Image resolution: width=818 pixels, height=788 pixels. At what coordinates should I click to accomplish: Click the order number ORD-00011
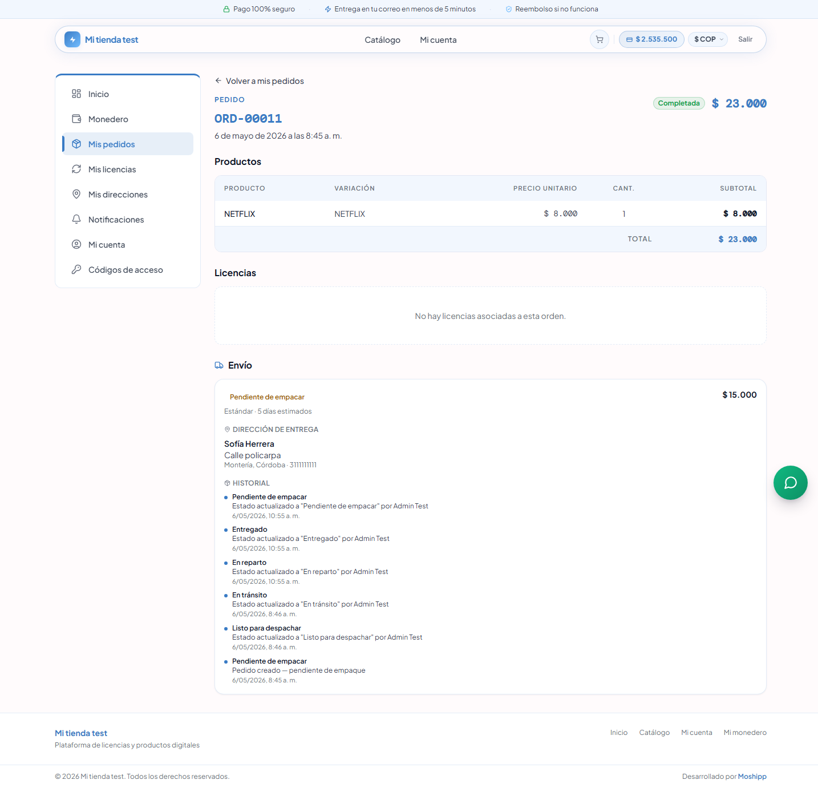click(x=248, y=119)
